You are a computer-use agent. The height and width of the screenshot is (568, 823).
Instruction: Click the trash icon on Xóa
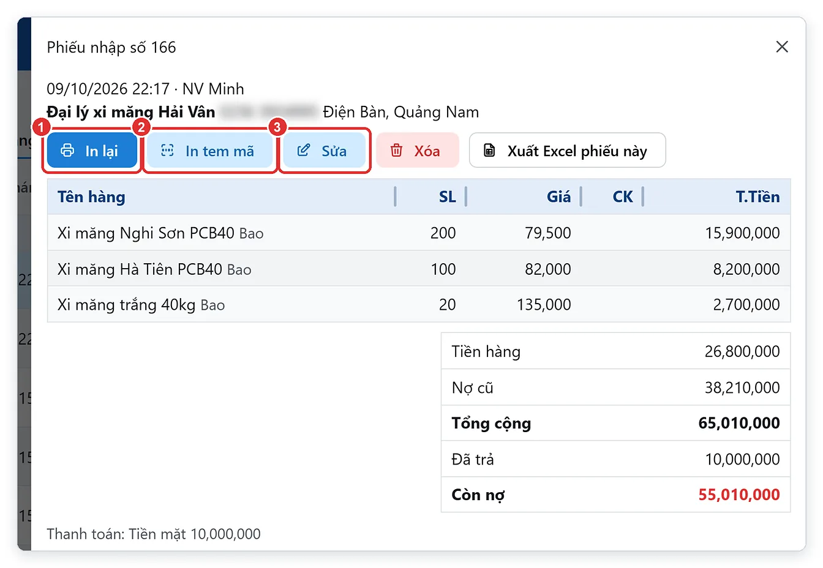(x=396, y=151)
